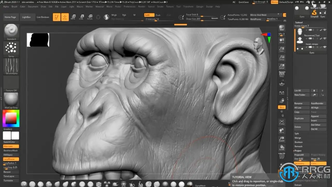Toggle BackfaceMask option
332x187 pixels.
[x=11, y=151]
